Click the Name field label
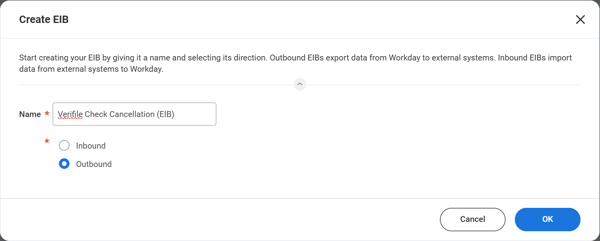This screenshot has height=241, width=600. coord(30,114)
